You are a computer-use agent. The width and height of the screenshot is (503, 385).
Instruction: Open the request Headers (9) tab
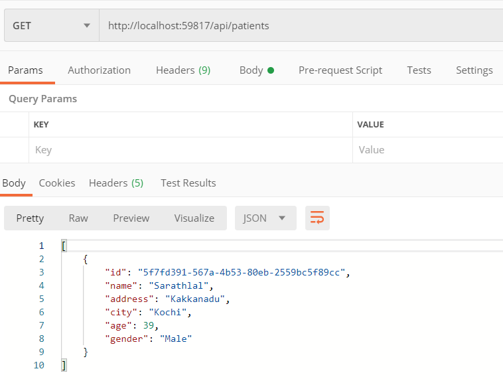coord(183,70)
